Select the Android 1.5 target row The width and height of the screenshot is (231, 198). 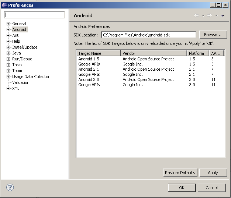click(151, 59)
